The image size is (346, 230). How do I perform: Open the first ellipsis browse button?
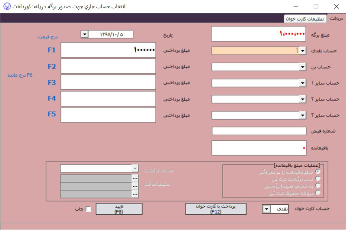pyautogui.click(x=135, y=178)
